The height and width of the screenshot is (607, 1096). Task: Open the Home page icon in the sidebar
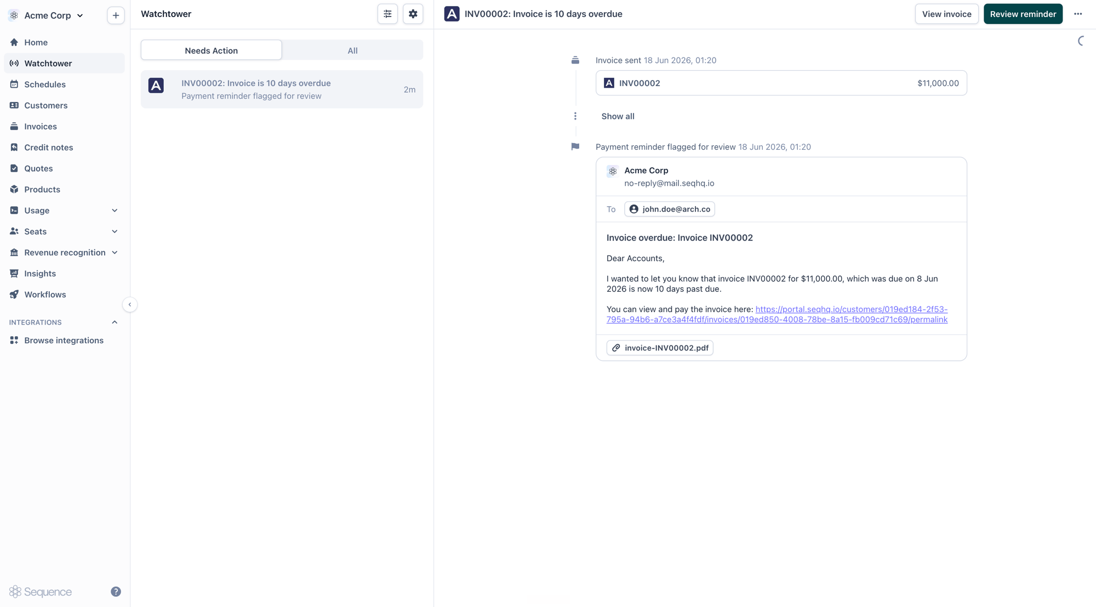point(14,42)
